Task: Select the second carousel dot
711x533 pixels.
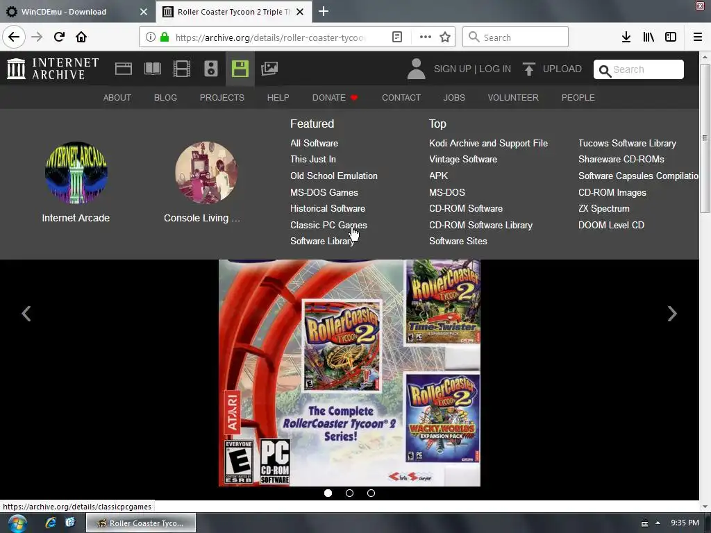Action: [350, 493]
